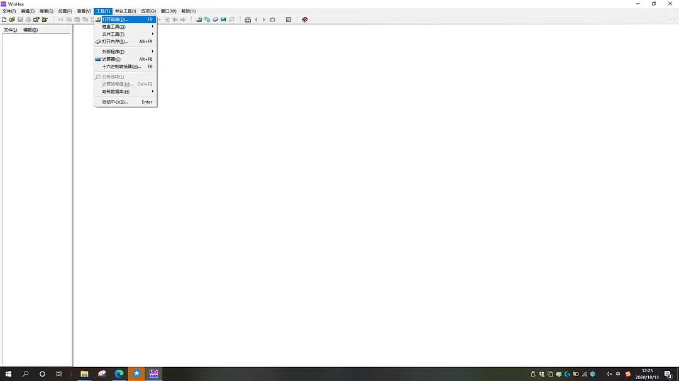Click the Open RAM toolbar icon

215,19
